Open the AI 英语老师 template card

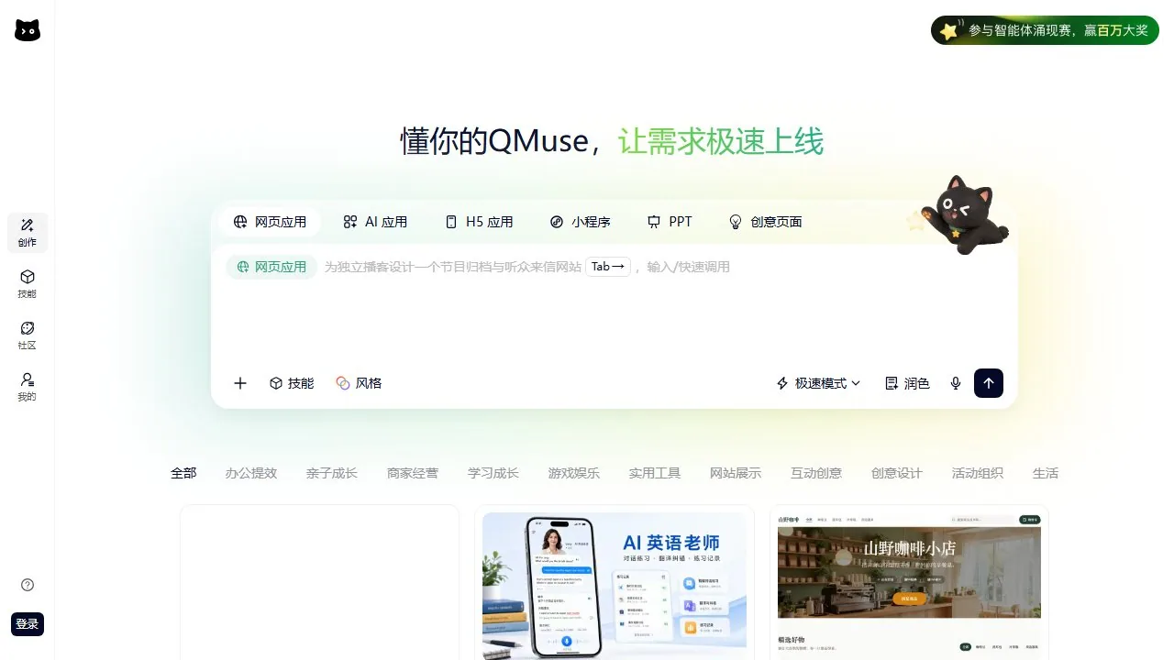(615, 583)
